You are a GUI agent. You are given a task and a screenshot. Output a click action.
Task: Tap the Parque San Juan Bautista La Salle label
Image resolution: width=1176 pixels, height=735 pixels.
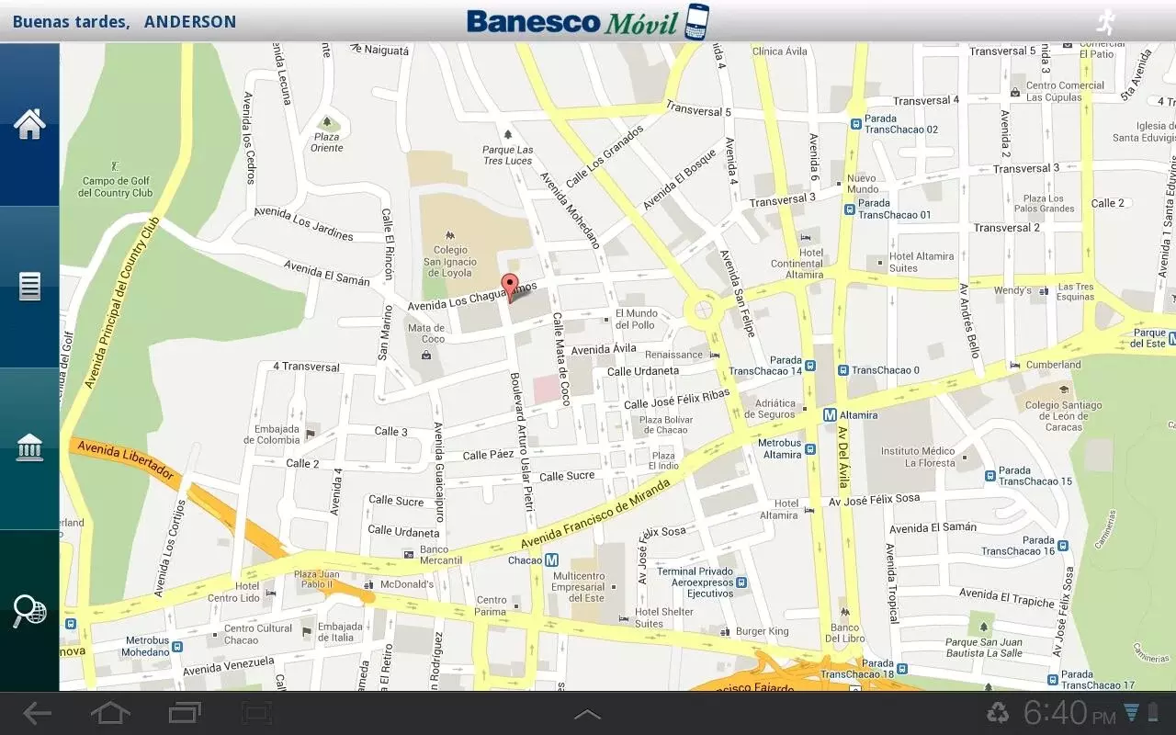click(983, 648)
